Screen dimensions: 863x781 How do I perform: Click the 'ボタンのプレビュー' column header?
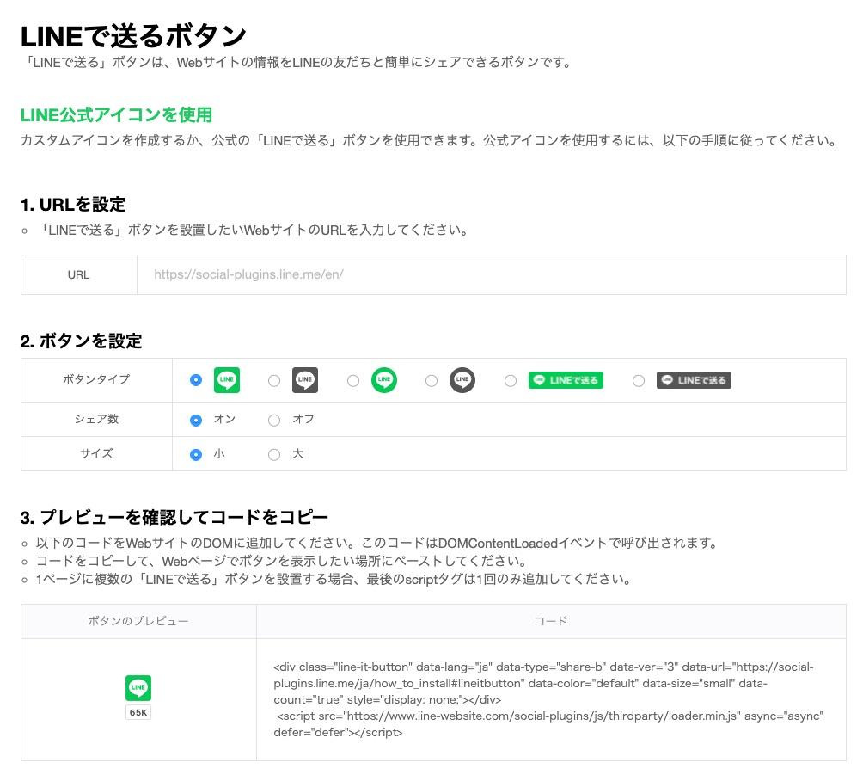tap(138, 621)
